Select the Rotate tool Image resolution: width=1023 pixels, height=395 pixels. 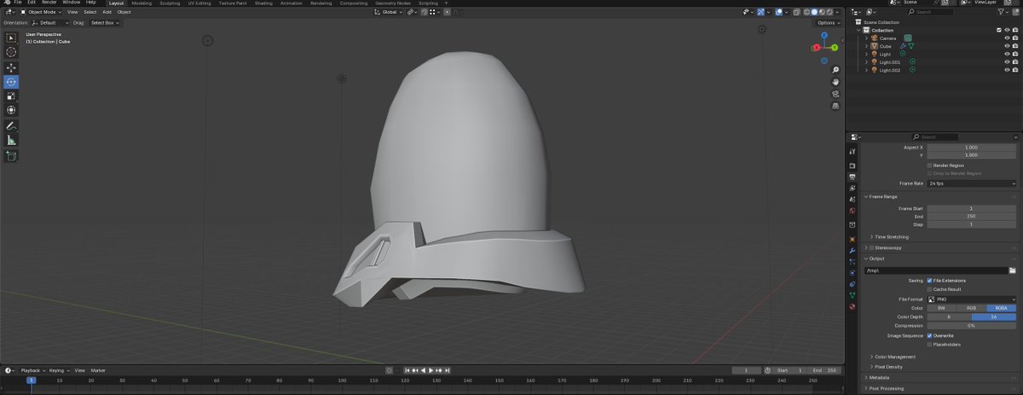pyautogui.click(x=11, y=82)
